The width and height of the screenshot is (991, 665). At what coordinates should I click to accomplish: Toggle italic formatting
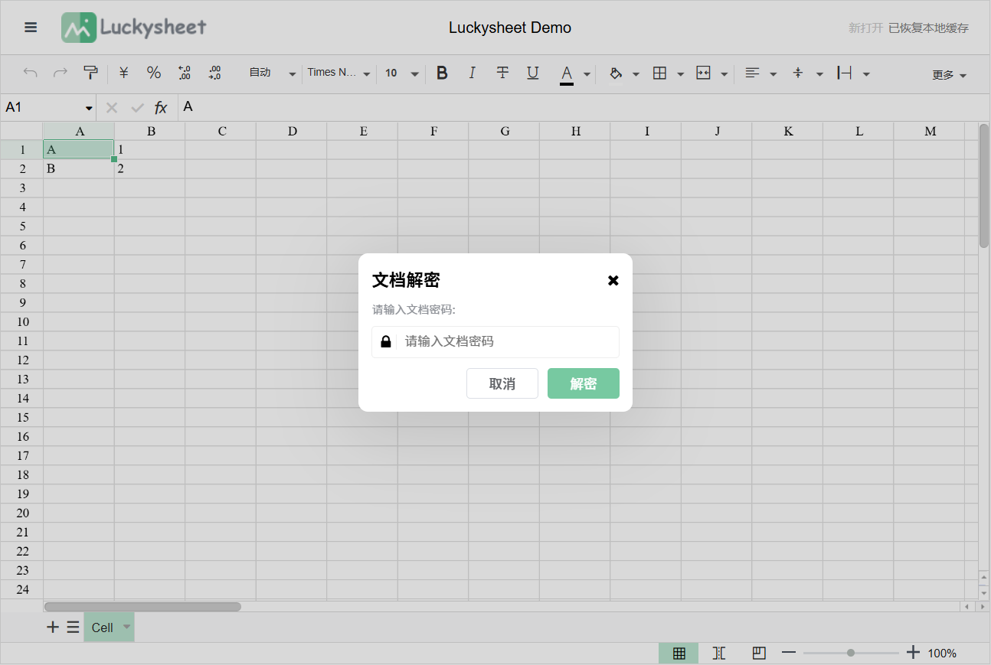click(472, 73)
